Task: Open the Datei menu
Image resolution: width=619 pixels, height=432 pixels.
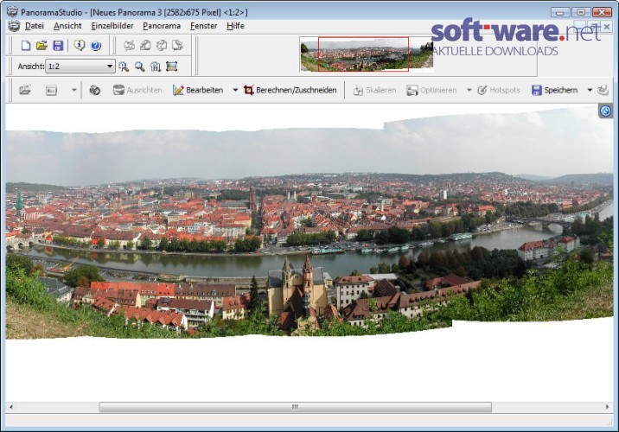Action: (x=35, y=26)
